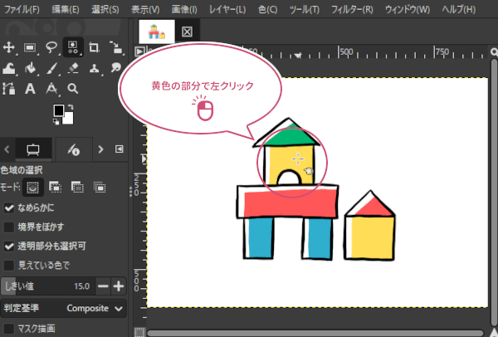Select the building blocks image tab thumbnail
The height and width of the screenshot is (337, 498).
157,32
